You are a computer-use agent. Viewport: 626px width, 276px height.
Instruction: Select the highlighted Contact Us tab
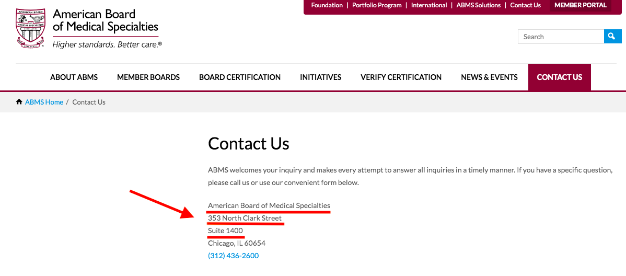point(559,77)
